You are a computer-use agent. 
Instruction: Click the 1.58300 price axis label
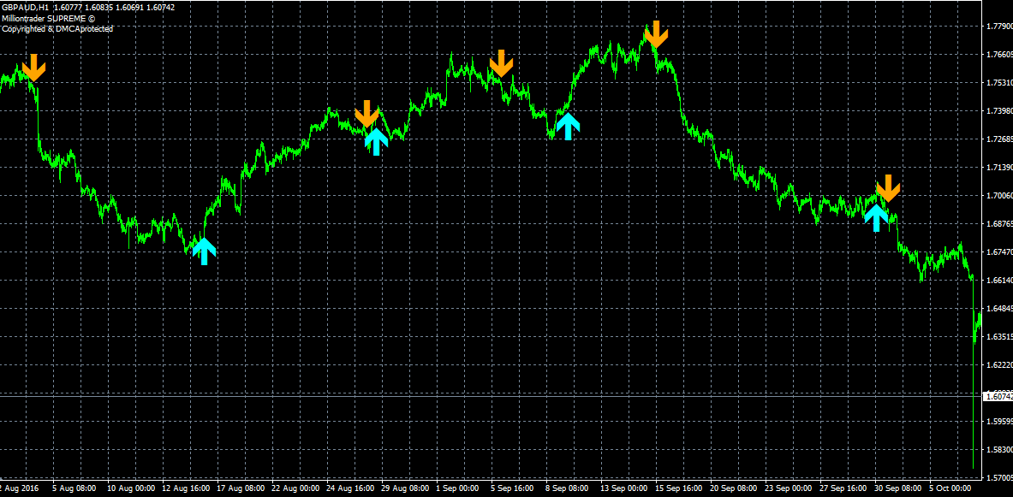998,449
